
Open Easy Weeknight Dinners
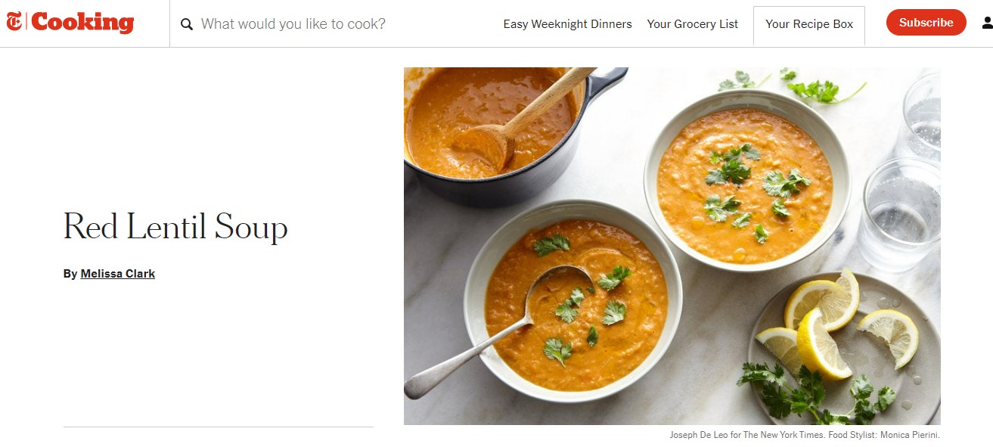(x=567, y=24)
